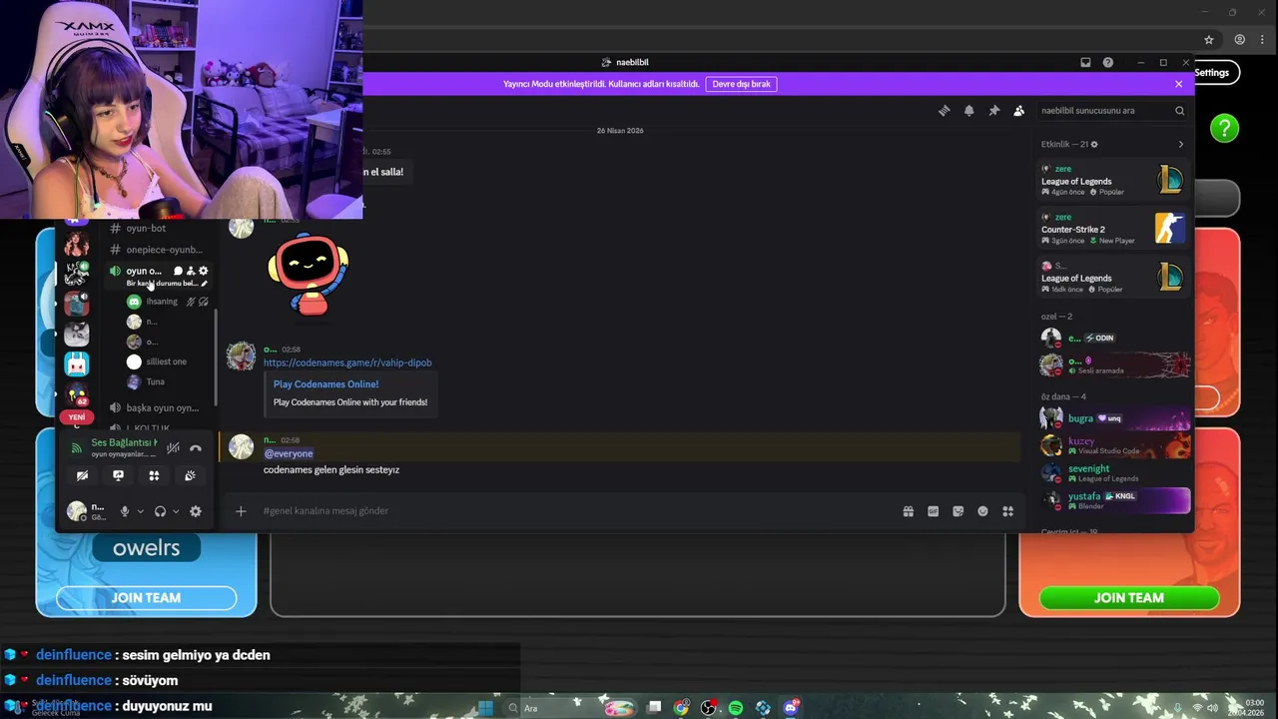Edit the voice channel status pencil
The width and height of the screenshot is (1278, 719).
[x=204, y=284]
